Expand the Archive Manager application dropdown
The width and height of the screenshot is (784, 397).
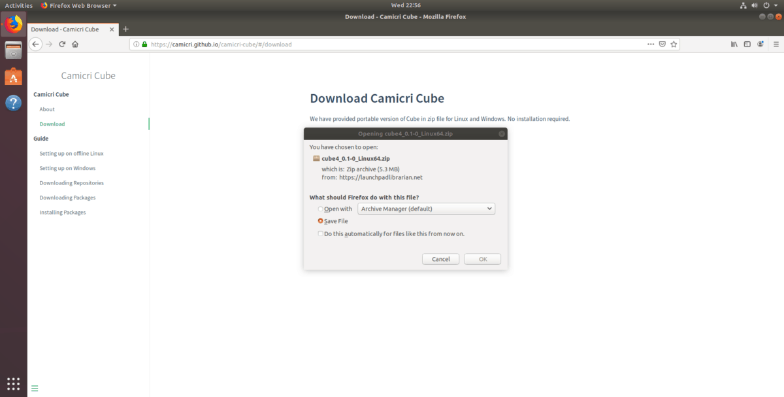[x=427, y=209]
